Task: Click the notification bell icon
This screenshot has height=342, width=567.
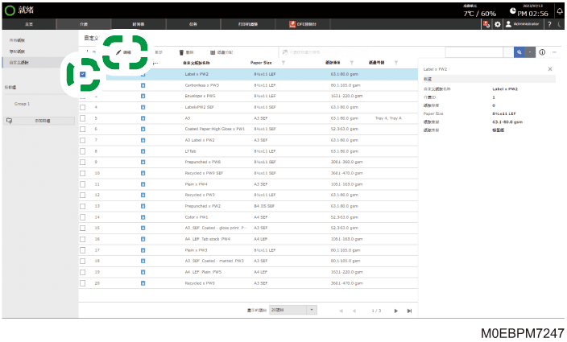Action: (x=560, y=10)
